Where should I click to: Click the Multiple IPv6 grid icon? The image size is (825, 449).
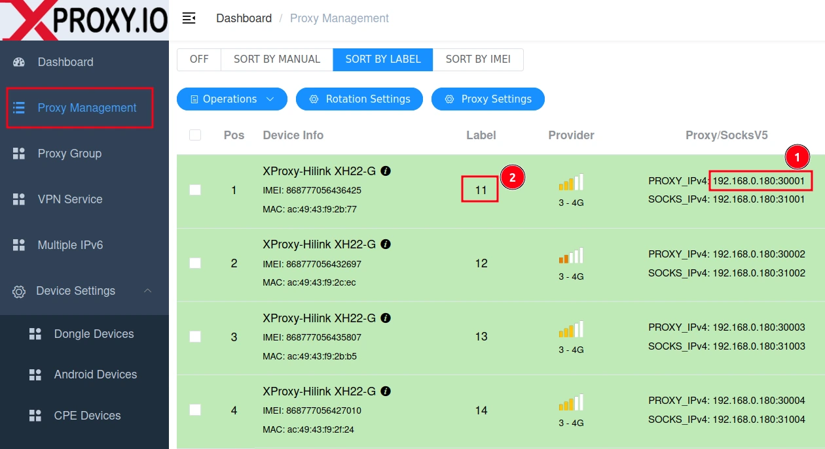tap(19, 245)
